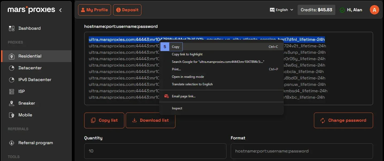Click the Mobile pin icon
This screenshot has width=384, height=161.
pos(11,115)
